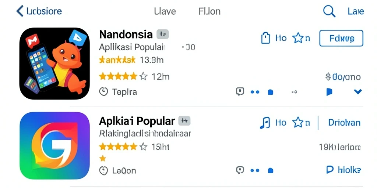Expand the first app row chevron
This screenshot has height=188, width=377.
click(x=358, y=91)
